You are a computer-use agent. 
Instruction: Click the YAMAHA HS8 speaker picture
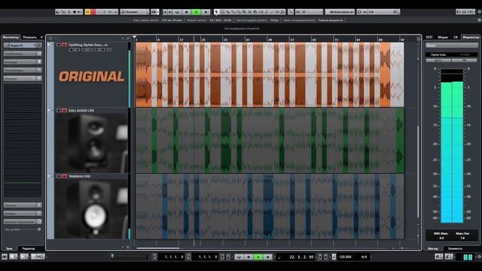91,209
